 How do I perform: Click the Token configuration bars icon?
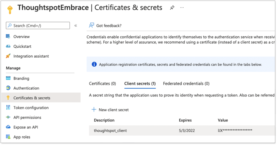point(8,108)
